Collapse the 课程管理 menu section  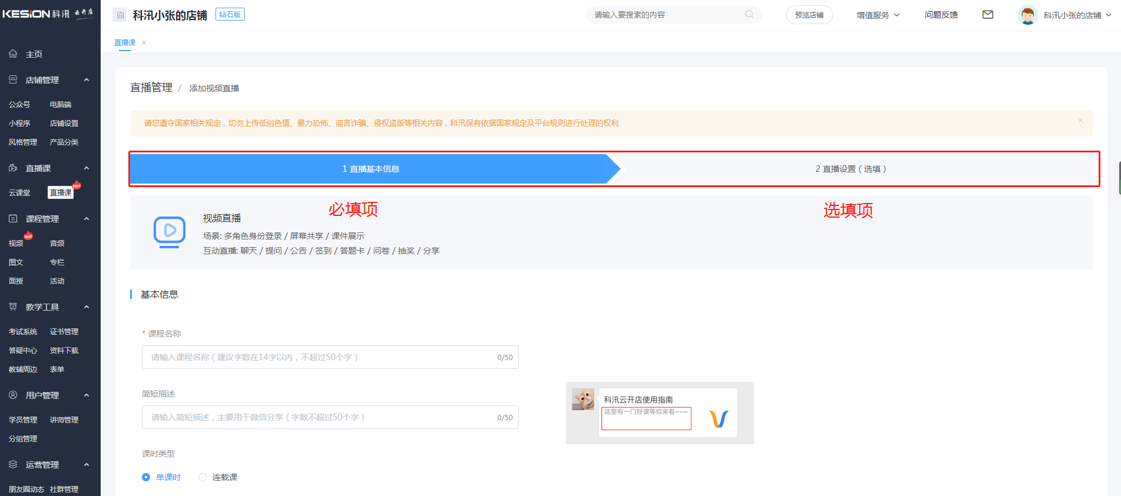click(87, 218)
